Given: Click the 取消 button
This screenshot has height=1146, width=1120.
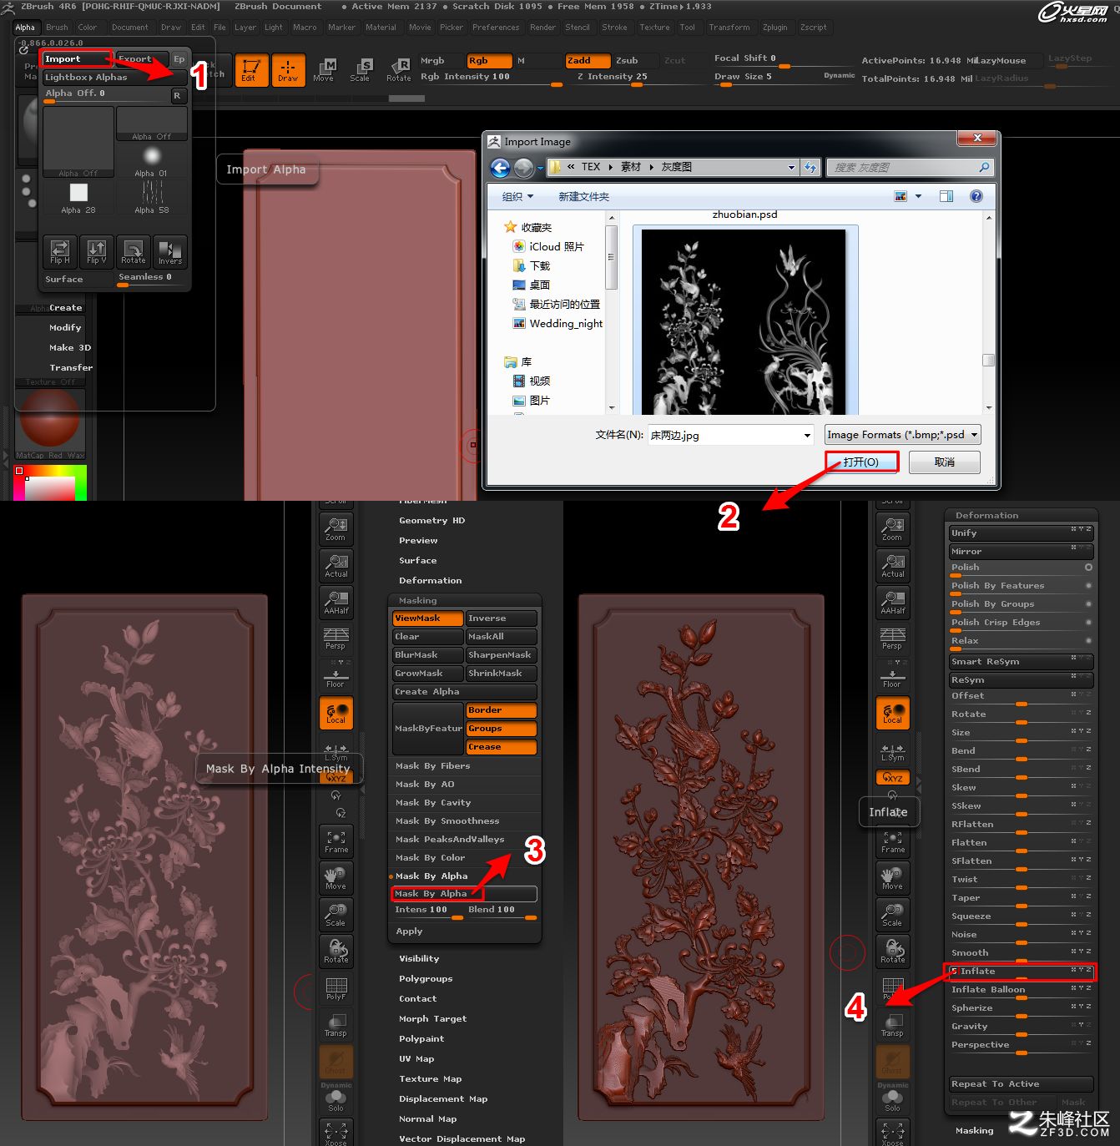Looking at the screenshot, I should [945, 462].
